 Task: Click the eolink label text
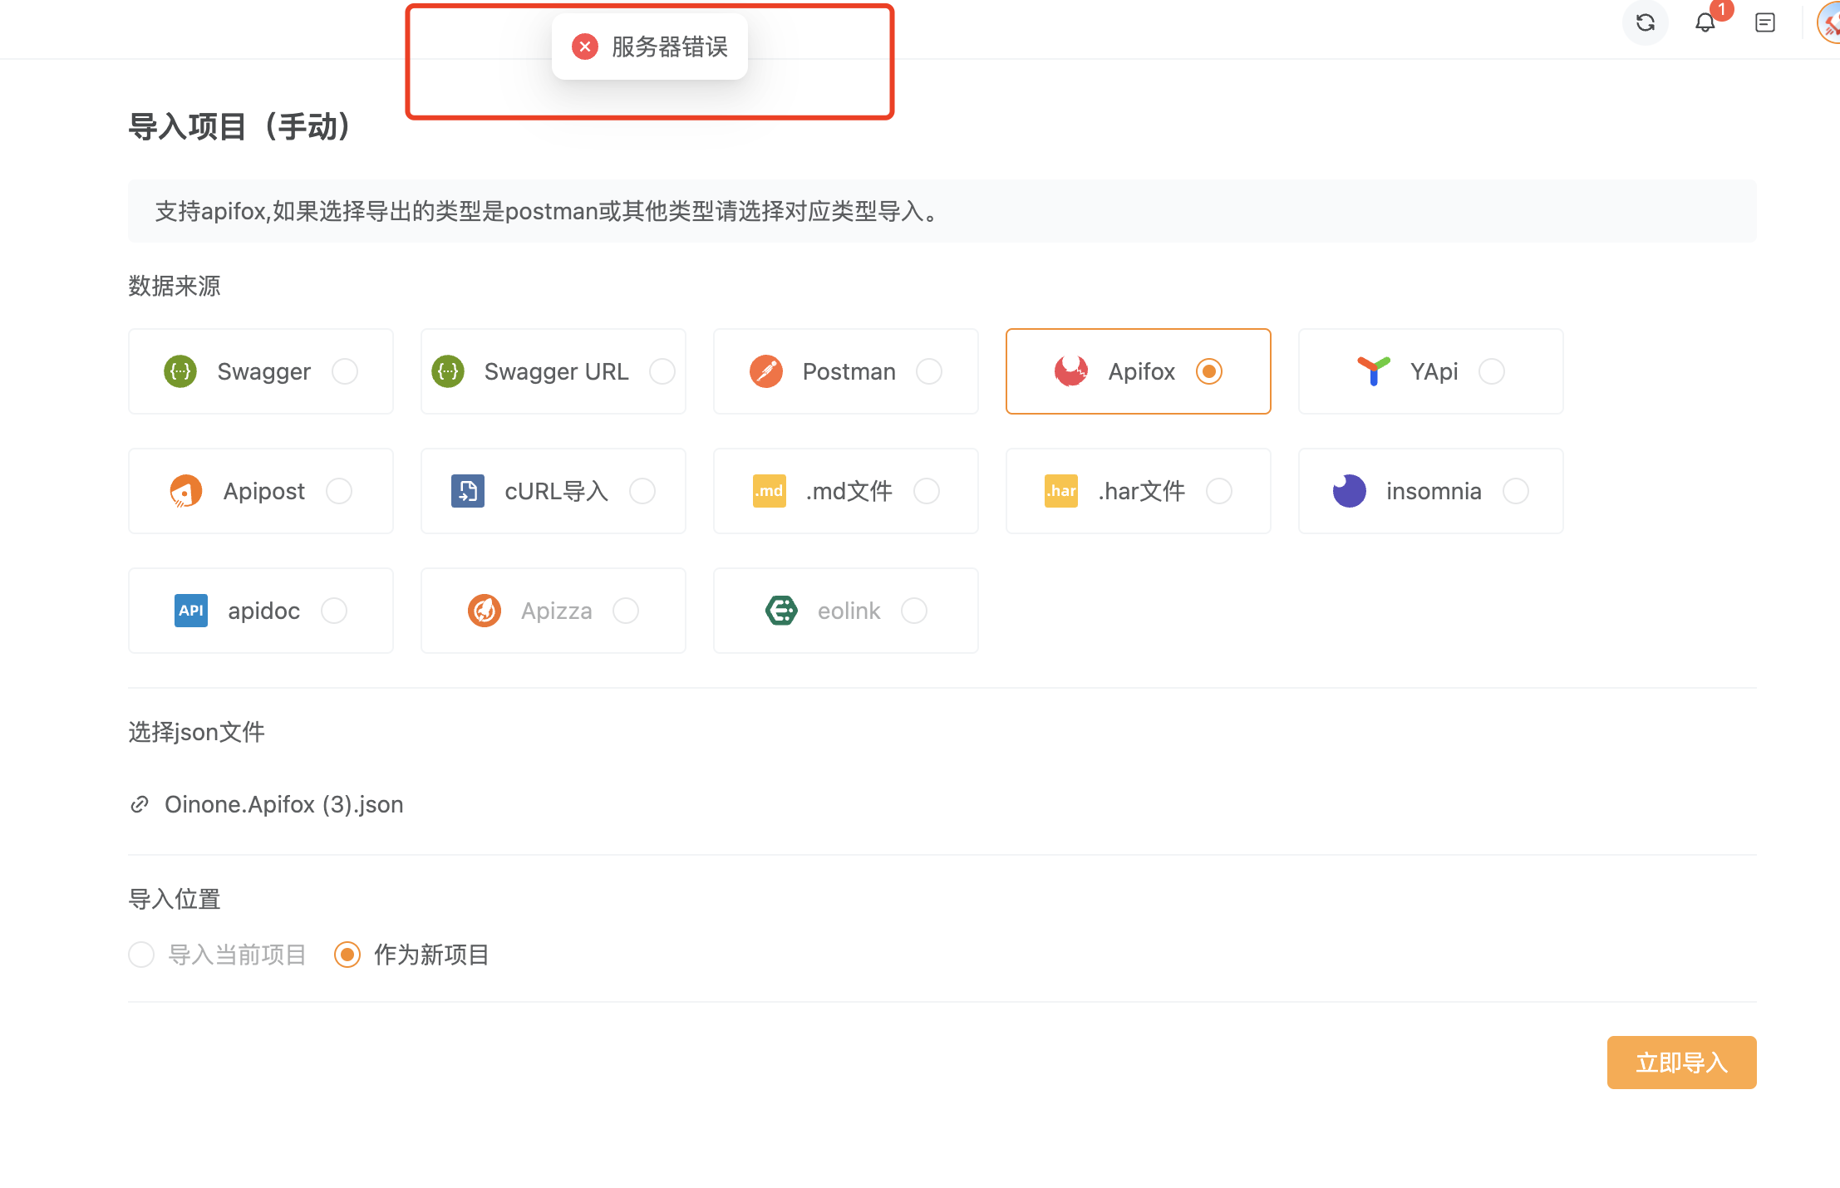pos(849,611)
